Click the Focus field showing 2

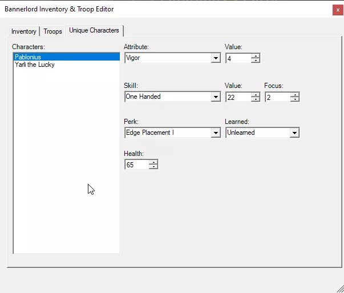278,97
